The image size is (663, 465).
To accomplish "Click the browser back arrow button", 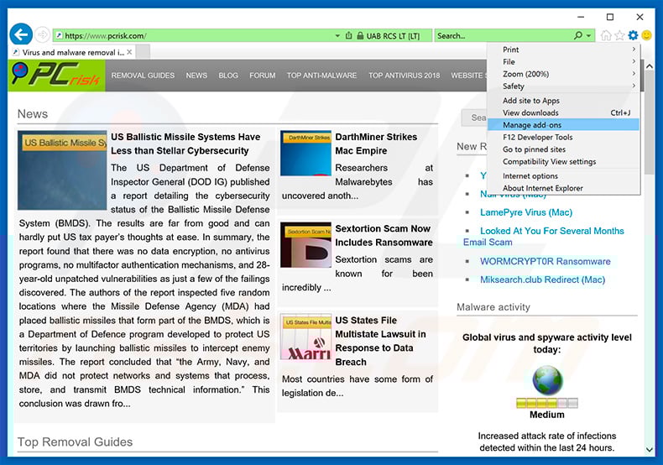I will pos(21,34).
